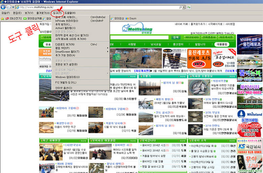
Task: Click more in 낚시갑니다 section
Action: (182, 141)
